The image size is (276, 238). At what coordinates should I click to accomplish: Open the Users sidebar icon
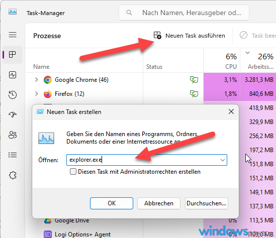pyautogui.click(x=13, y=135)
